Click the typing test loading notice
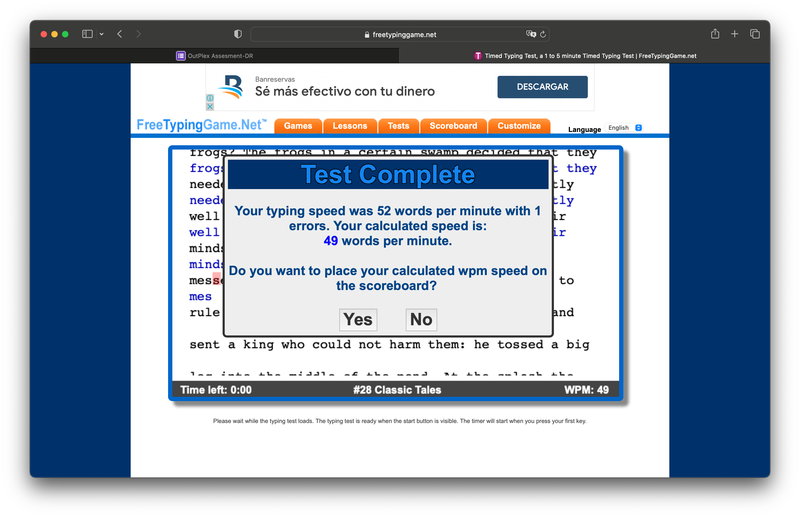The image size is (800, 517). tap(399, 421)
